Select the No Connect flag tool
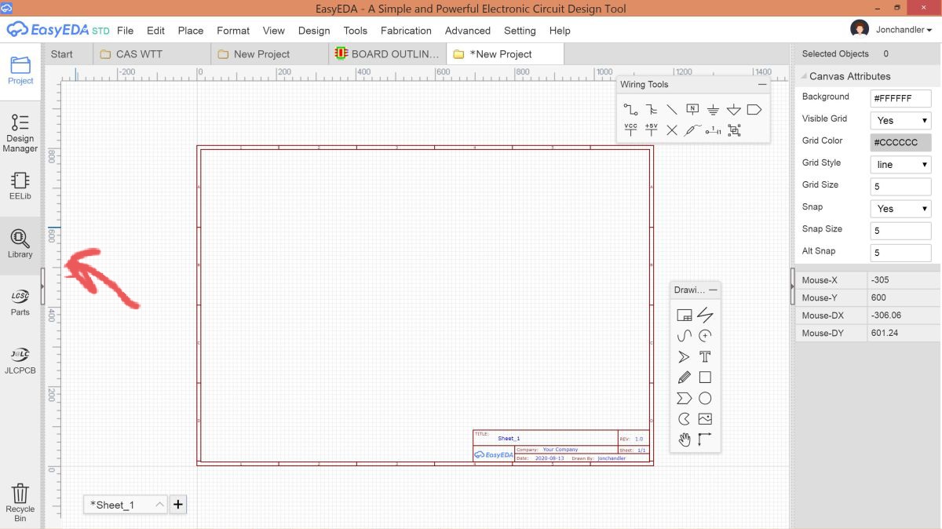942x529 pixels. point(672,130)
